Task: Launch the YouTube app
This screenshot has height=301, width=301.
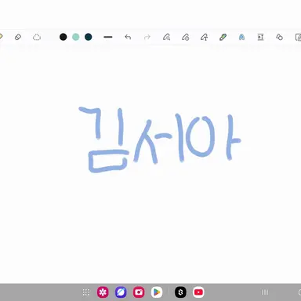Action: [198, 292]
